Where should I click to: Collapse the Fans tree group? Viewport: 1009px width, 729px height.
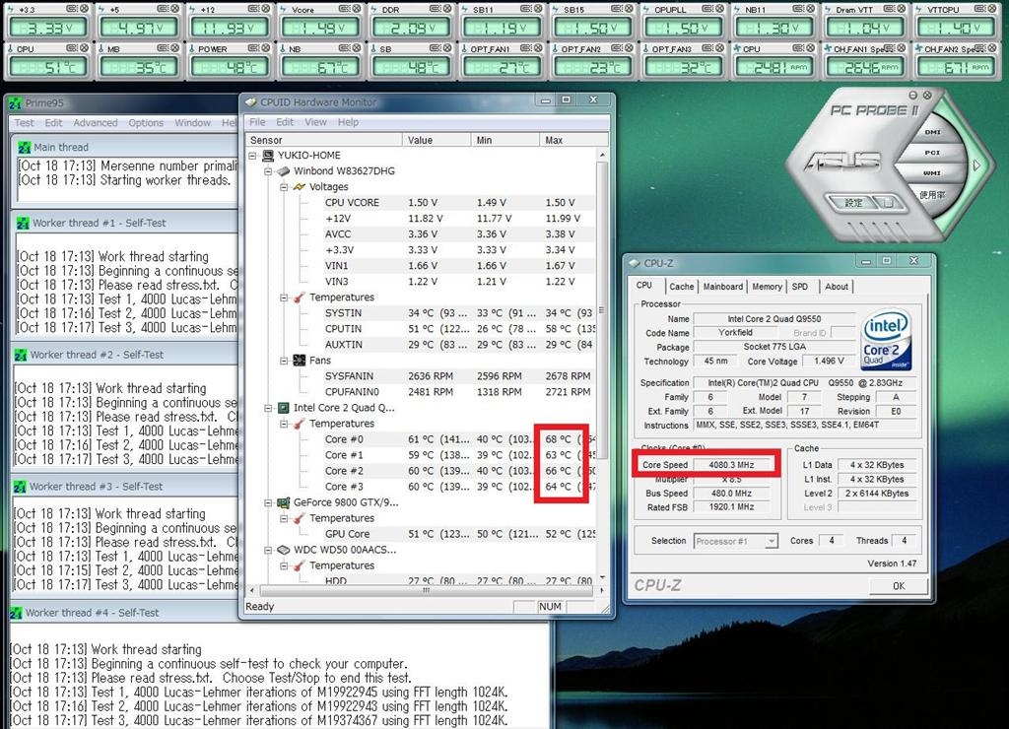click(284, 361)
